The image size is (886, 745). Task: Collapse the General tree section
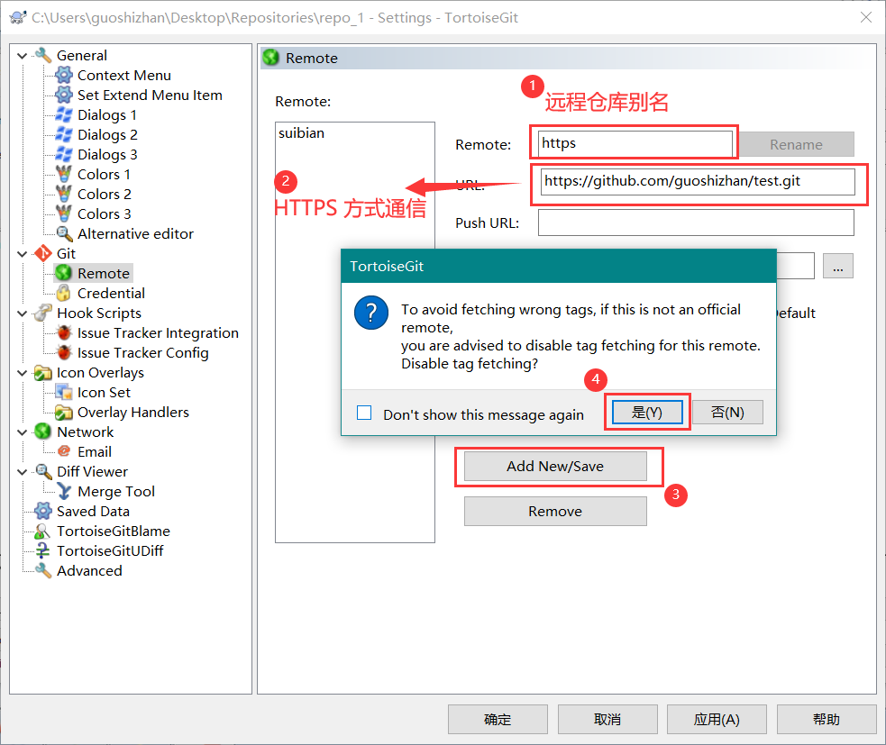23,56
